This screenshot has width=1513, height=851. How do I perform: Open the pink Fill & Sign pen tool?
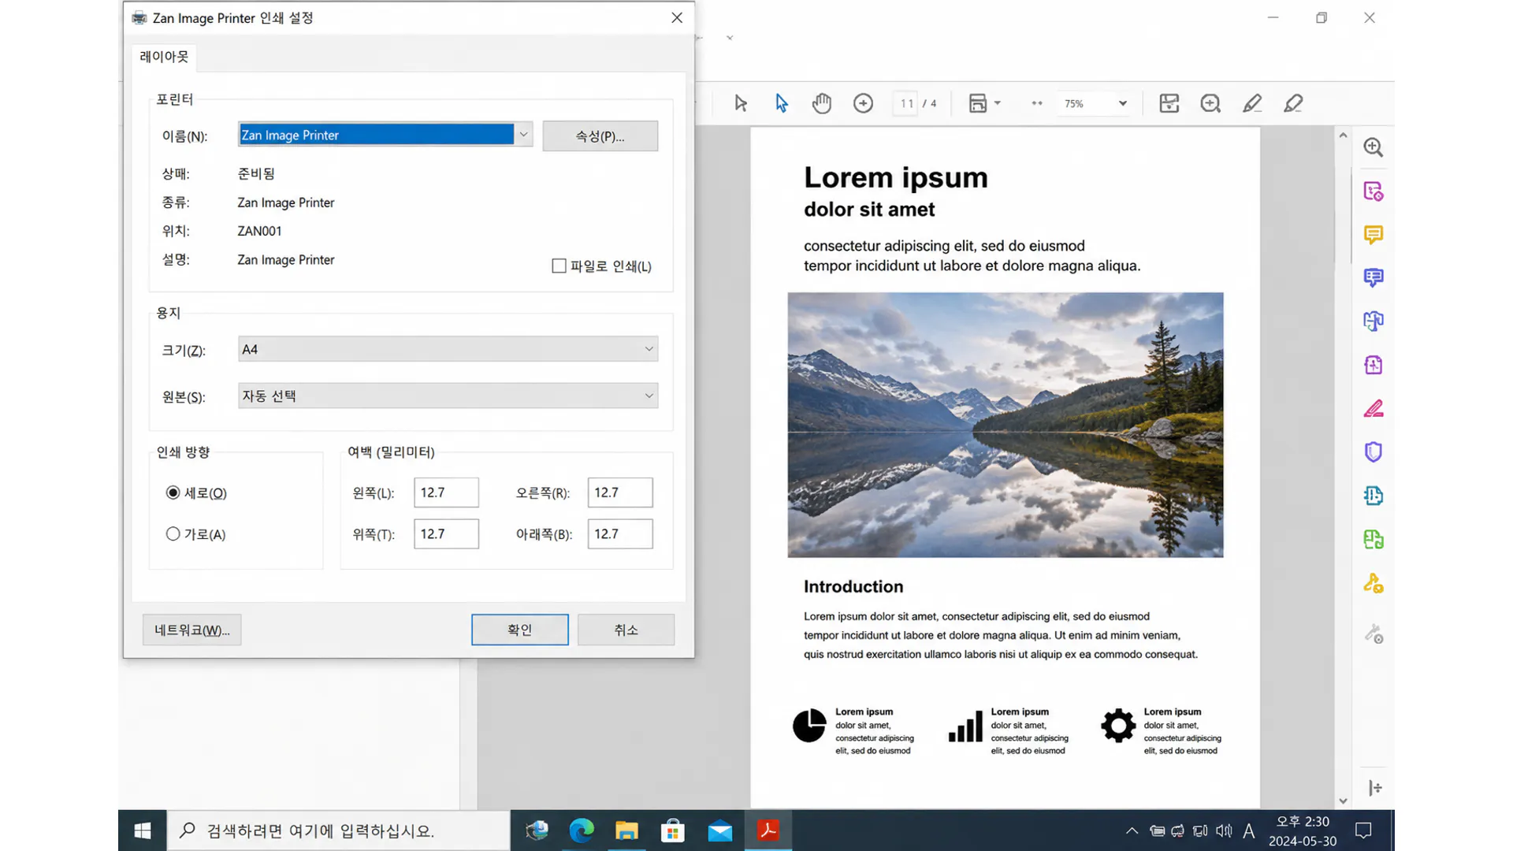1373,408
